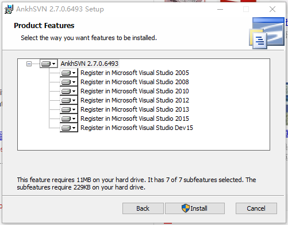Close the AnkhSVN Setup window
Image resolution: width=288 pixels, height=225 pixels.
272,9
